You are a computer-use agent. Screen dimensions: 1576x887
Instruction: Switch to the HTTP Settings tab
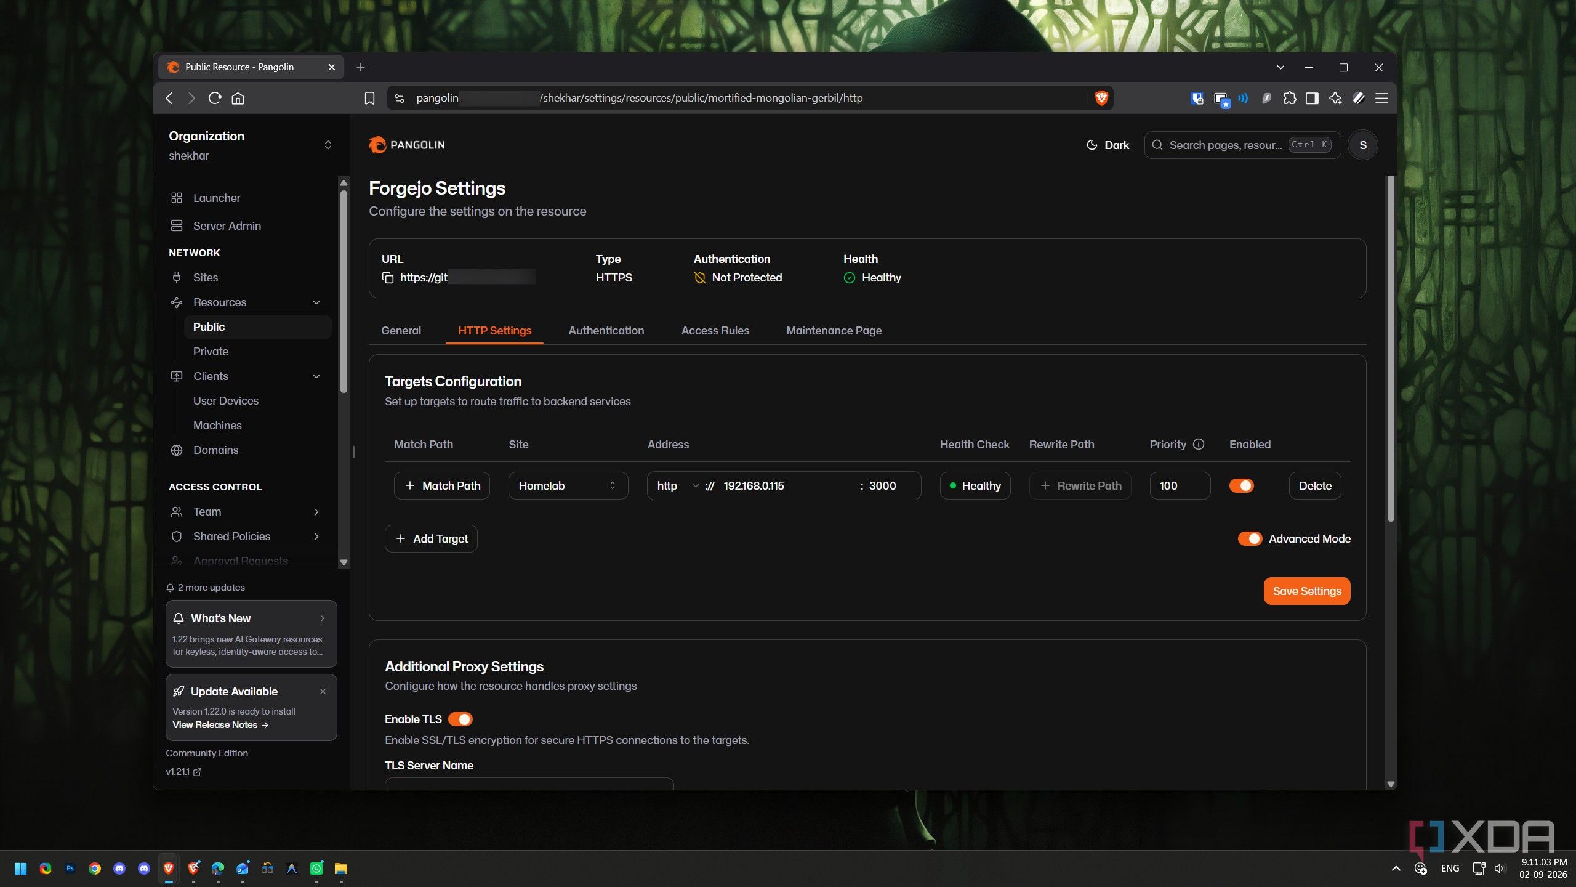(x=494, y=330)
